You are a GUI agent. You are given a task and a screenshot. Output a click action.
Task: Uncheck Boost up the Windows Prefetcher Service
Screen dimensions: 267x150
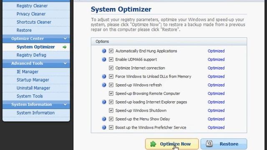[111, 127]
